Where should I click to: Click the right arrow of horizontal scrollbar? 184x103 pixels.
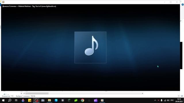pyautogui.click(x=143, y=94)
